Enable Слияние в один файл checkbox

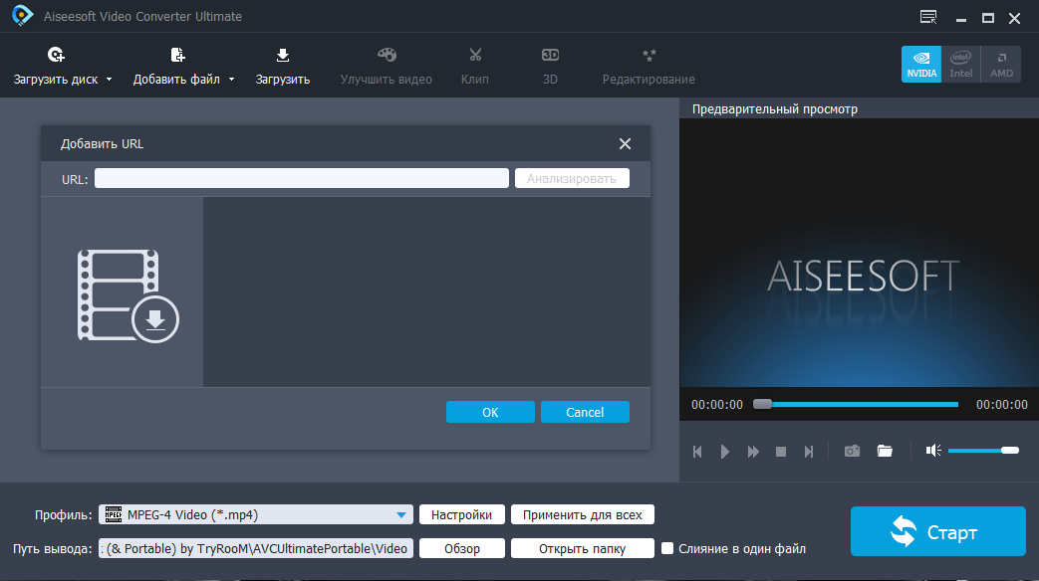pyautogui.click(x=667, y=548)
